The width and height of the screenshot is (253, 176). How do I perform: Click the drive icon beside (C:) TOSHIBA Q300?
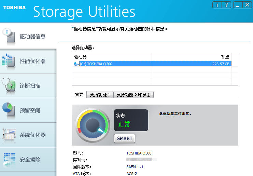pos(76,64)
